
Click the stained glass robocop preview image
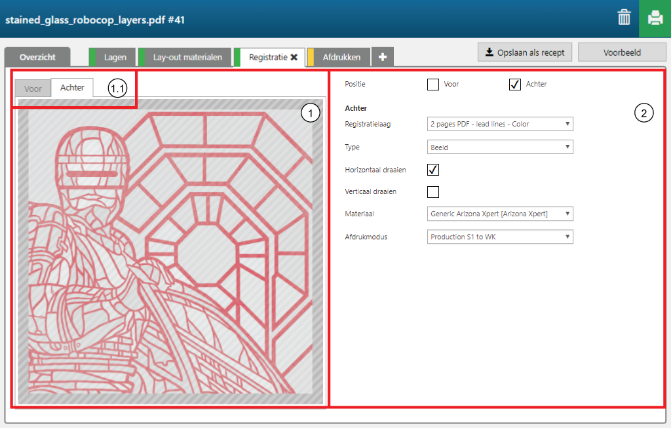pyautogui.click(x=170, y=252)
